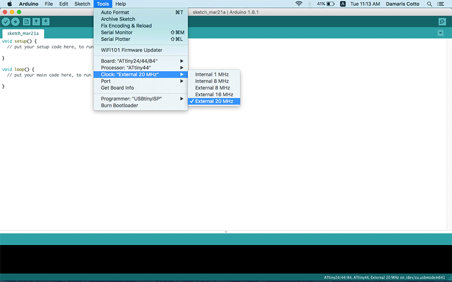Choose Archive Sketch menu item
This screenshot has width=452, height=282.
click(x=141, y=19)
